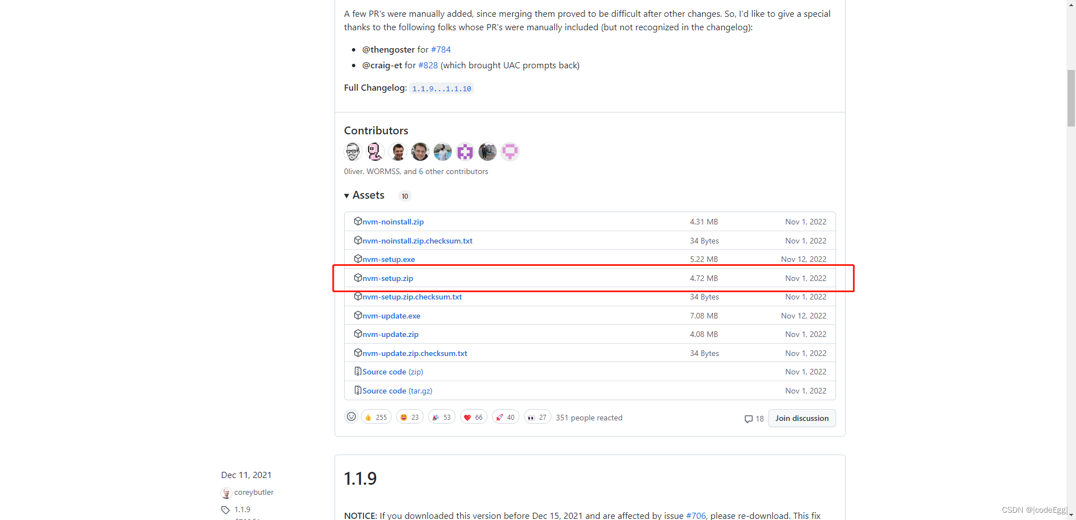Image resolution: width=1076 pixels, height=520 pixels.
Task: Click package icon beside nvm-setup.exe
Action: [x=358, y=259]
